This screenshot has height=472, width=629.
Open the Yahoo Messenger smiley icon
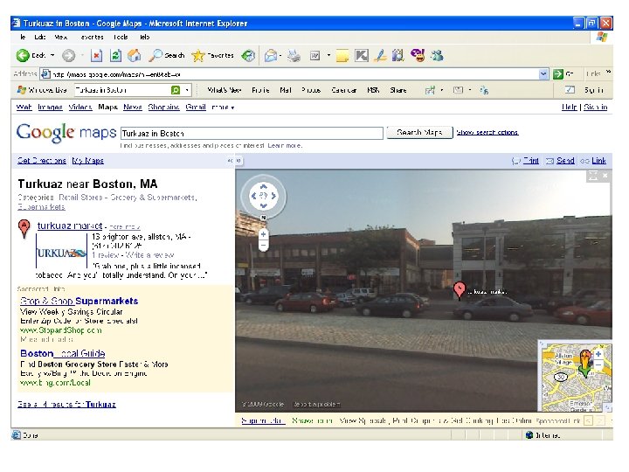(x=418, y=55)
